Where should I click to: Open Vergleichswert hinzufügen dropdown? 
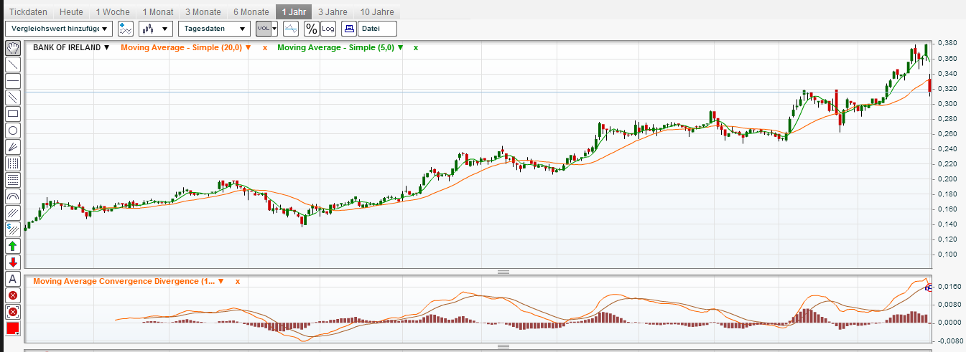point(60,29)
